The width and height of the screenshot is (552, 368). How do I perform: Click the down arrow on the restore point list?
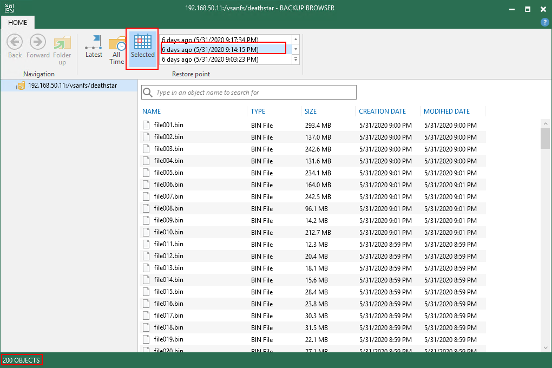(x=295, y=49)
